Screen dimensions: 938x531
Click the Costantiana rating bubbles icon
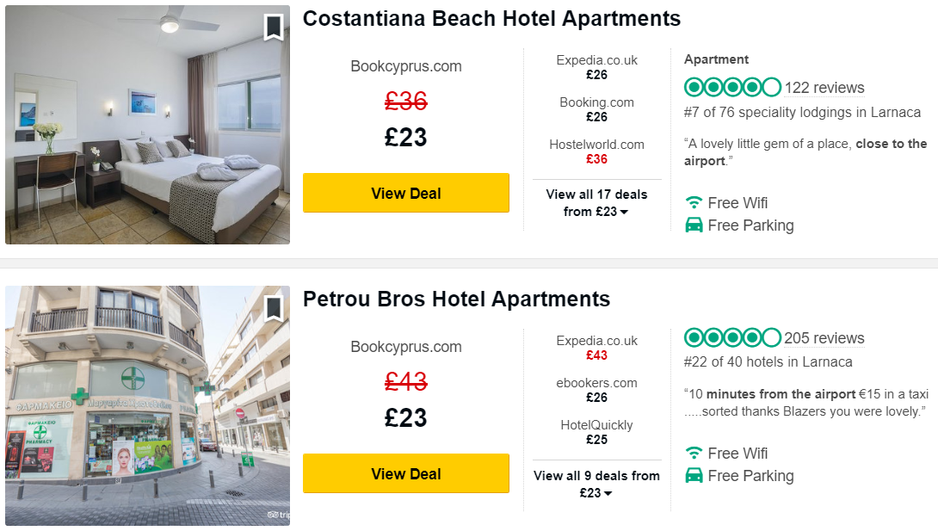tap(732, 88)
